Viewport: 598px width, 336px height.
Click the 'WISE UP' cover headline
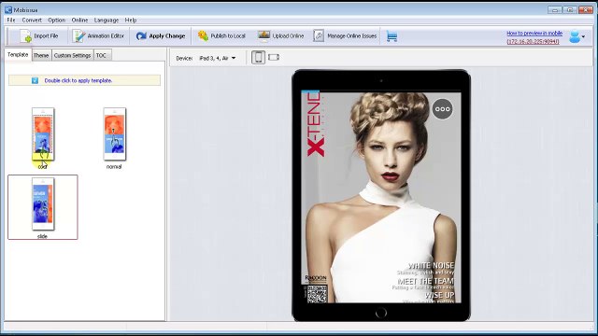pyautogui.click(x=439, y=295)
